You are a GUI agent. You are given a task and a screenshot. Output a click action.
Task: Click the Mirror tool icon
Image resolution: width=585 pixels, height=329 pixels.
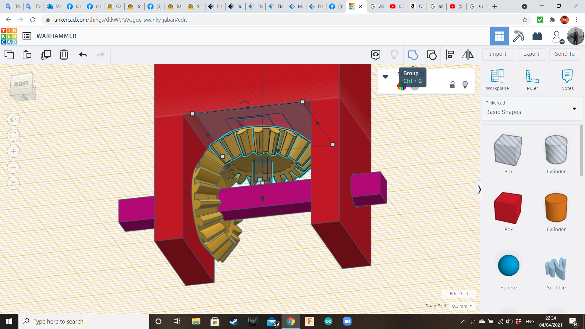tap(468, 55)
